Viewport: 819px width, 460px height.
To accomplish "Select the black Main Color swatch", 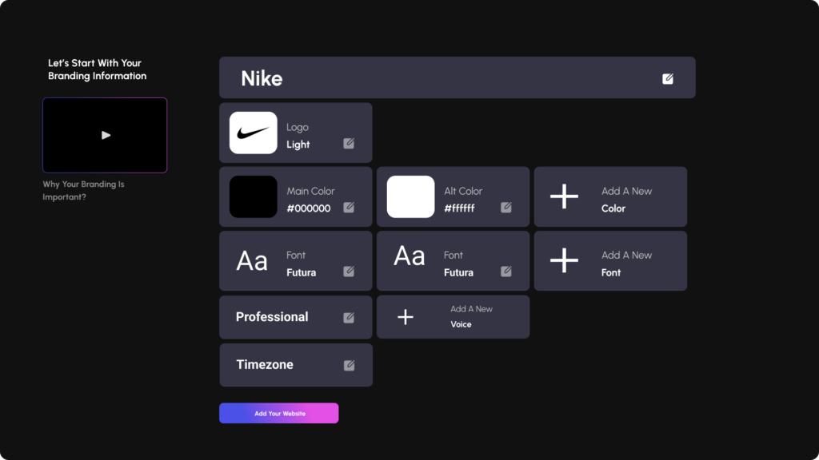I will (x=254, y=196).
